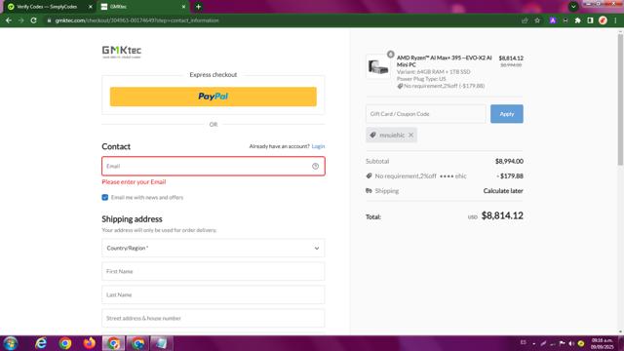Apply the coupon code
Image resolution: width=624 pixels, height=351 pixels.
click(x=507, y=114)
